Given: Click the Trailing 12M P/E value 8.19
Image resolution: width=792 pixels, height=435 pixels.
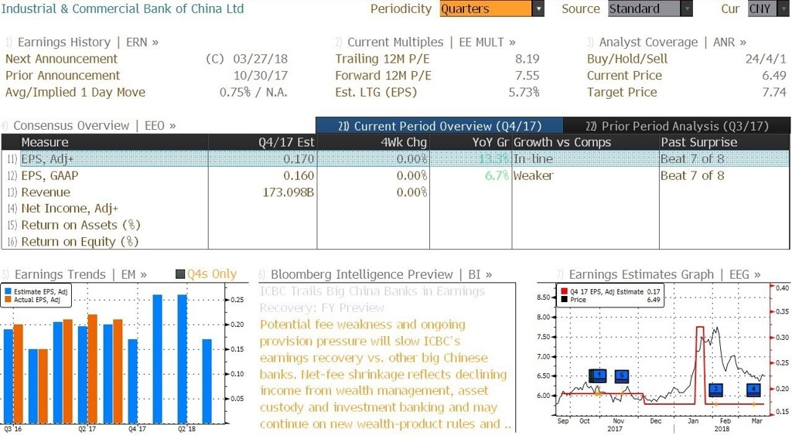Looking at the screenshot, I should tap(527, 59).
